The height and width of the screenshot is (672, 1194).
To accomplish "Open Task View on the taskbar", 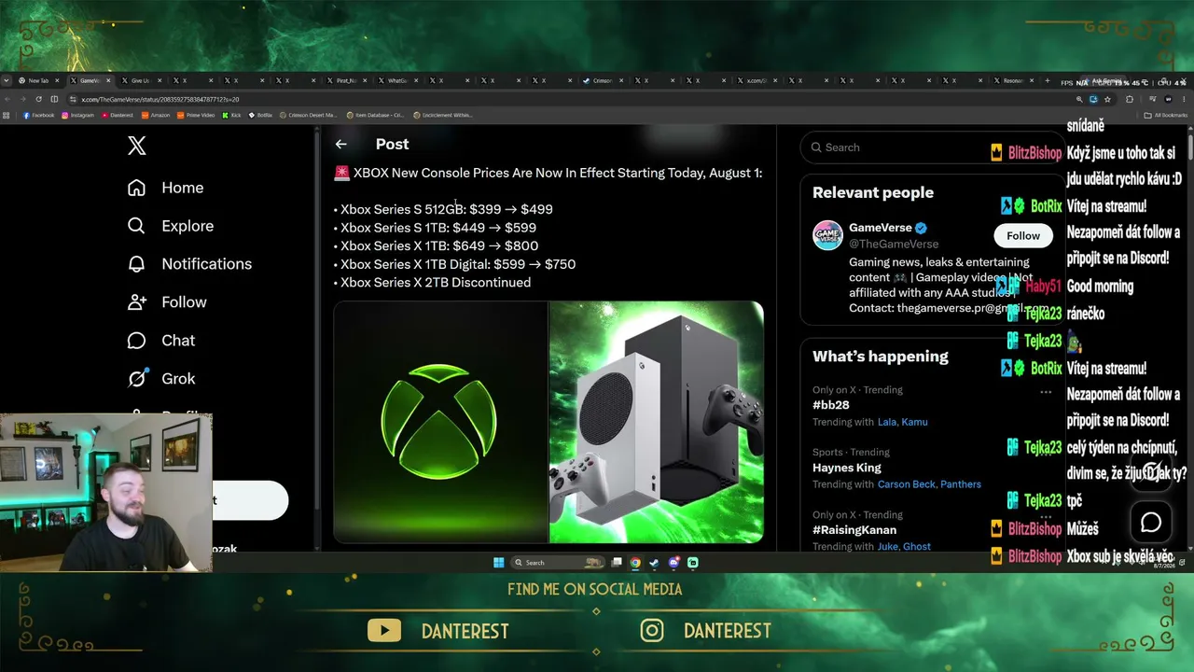I will [x=617, y=563].
